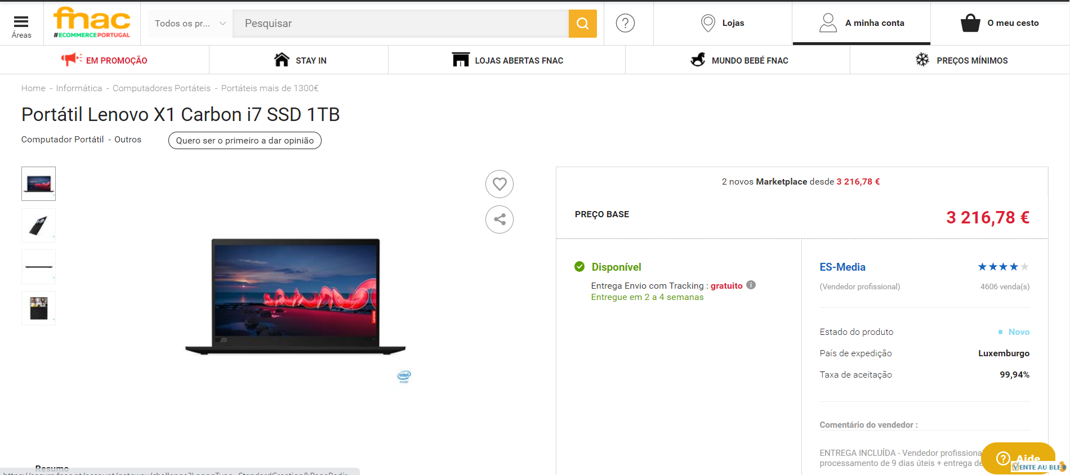The height and width of the screenshot is (475, 1070).
Task: Open the STAY IN menu tab
Action: (x=299, y=60)
